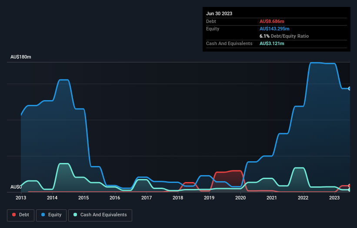The width and height of the screenshot is (357, 228).
Task: Click Cash And Equivalents label in tooltip
Action: pyautogui.click(x=229, y=43)
